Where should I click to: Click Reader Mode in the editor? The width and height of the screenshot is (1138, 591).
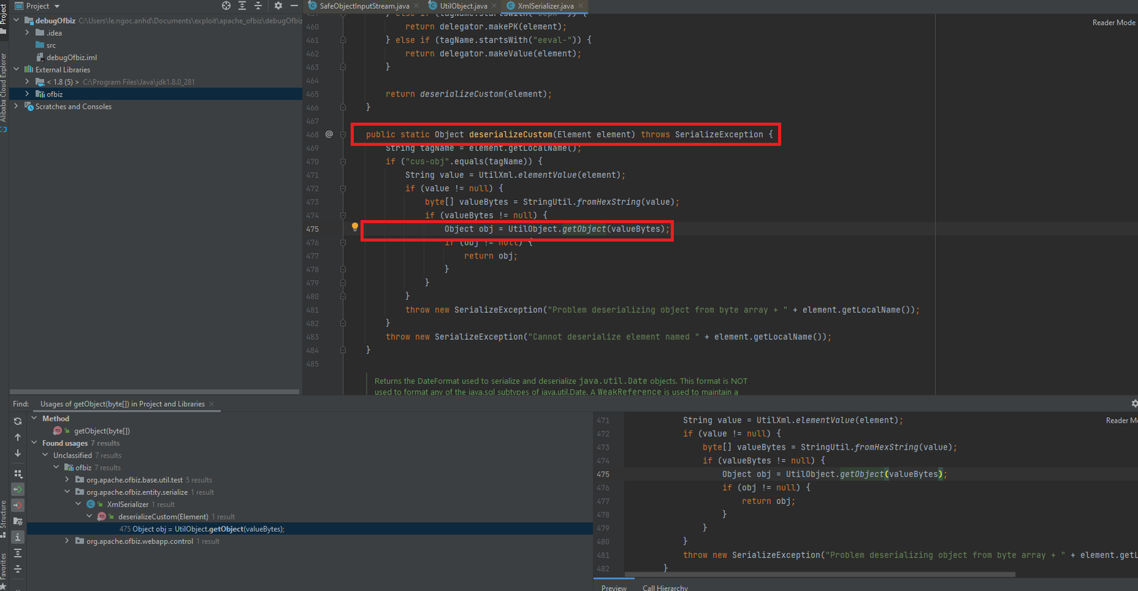point(1113,23)
